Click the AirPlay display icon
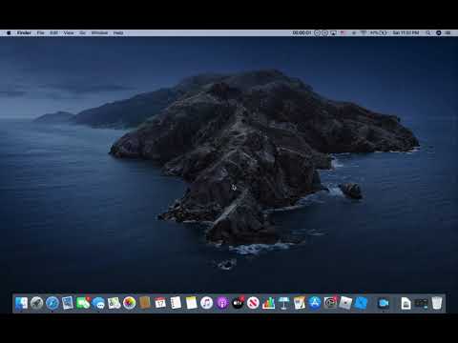Screen dimensions: 458x343 [x=333, y=32]
